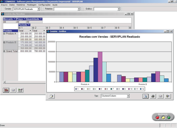The image size is (177, 128).
Task: Click the Excel export icon button in the Cenário das Receitas window
Action: (x=20, y=90)
